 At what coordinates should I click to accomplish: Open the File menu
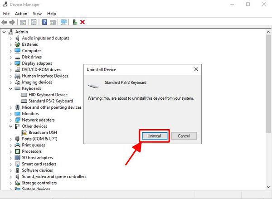pos(6,14)
